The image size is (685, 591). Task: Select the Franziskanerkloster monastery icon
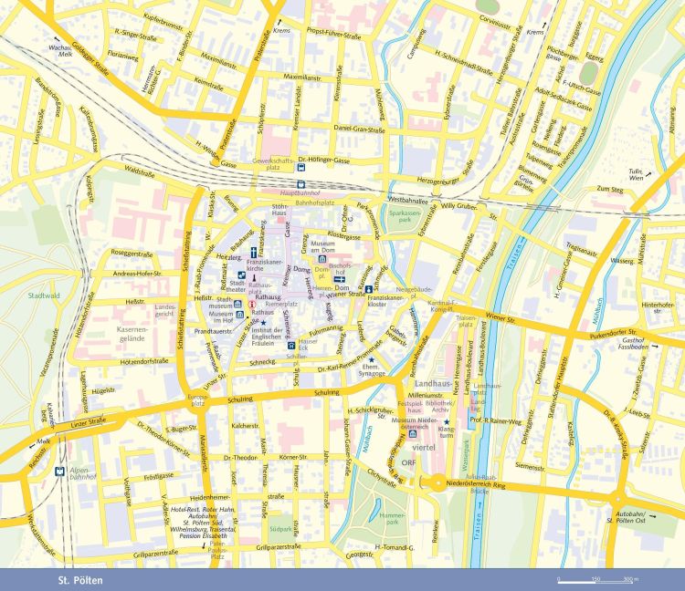(368, 289)
